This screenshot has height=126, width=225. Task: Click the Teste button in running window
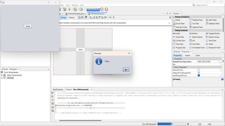[28, 26]
